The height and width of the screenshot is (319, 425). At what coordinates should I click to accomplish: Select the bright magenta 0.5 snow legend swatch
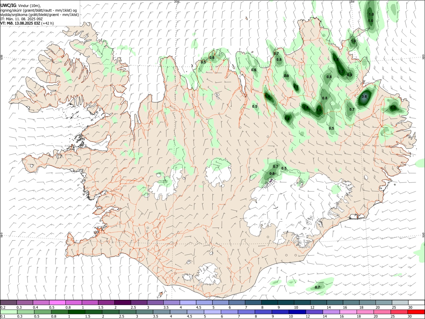pyautogui.click(x=57, y=302)
